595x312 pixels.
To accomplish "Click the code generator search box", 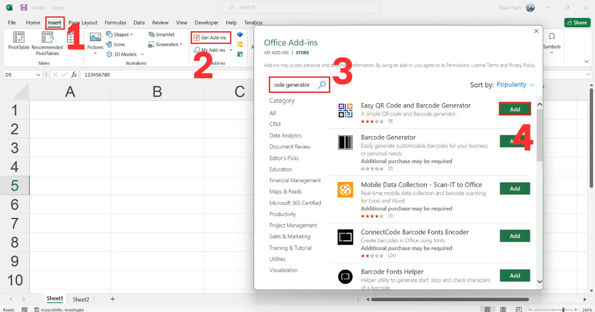I will coord(297,84).
